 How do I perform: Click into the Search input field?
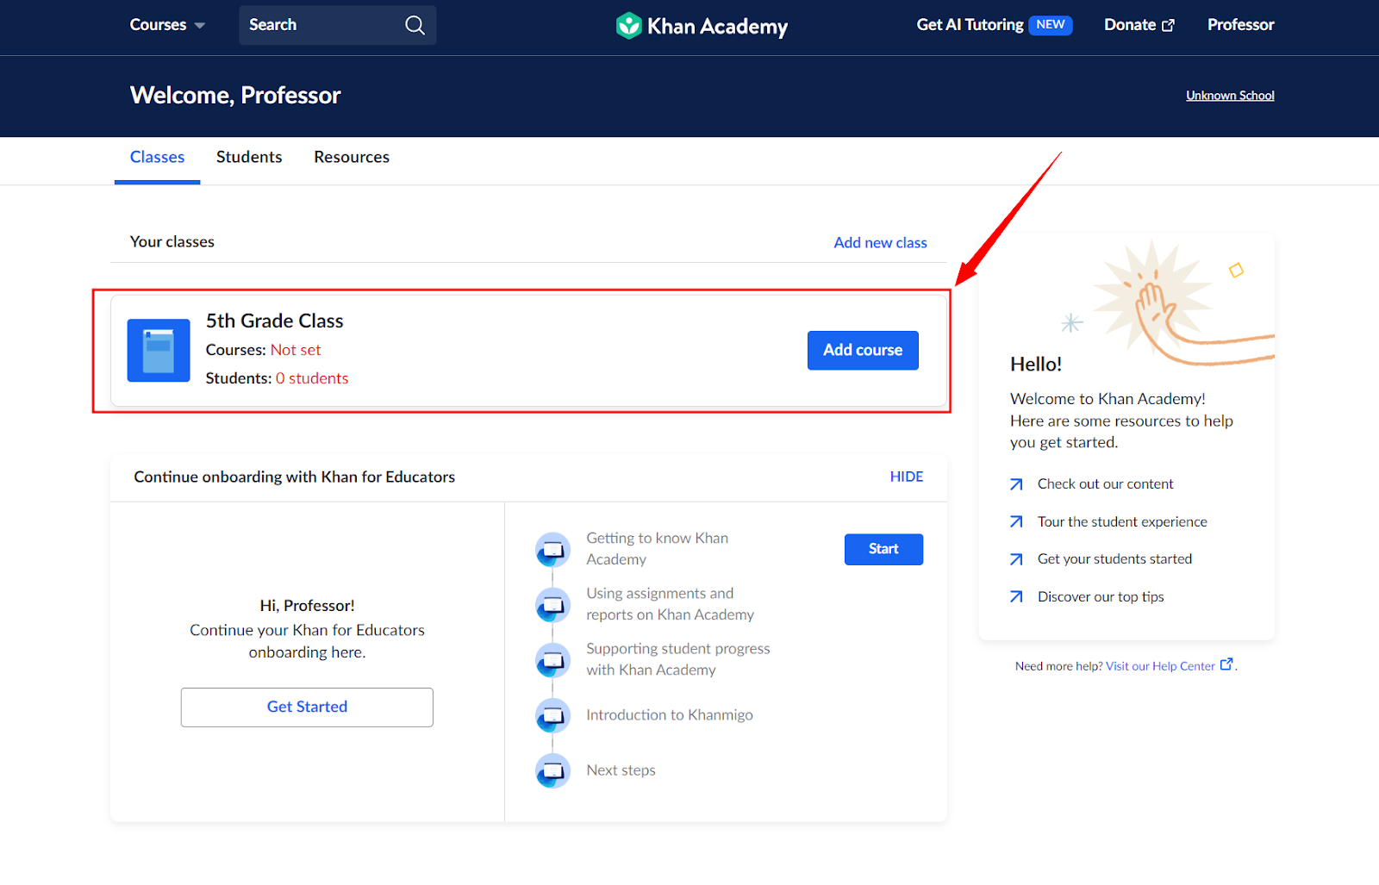click(x=319, y=25)
